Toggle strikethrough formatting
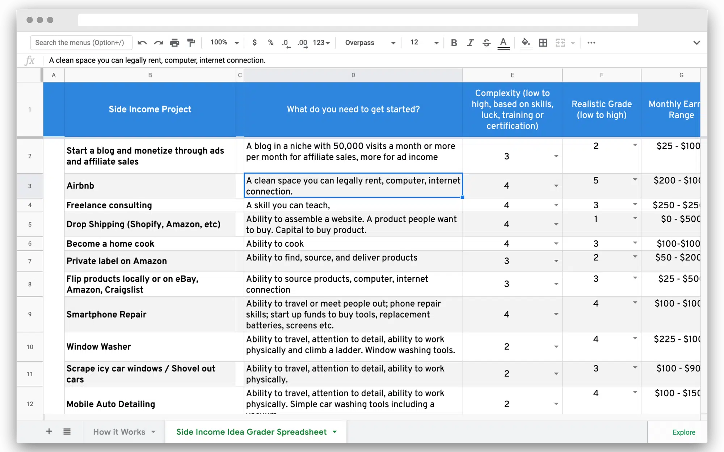Screen dimensions: 724x452 486,43
